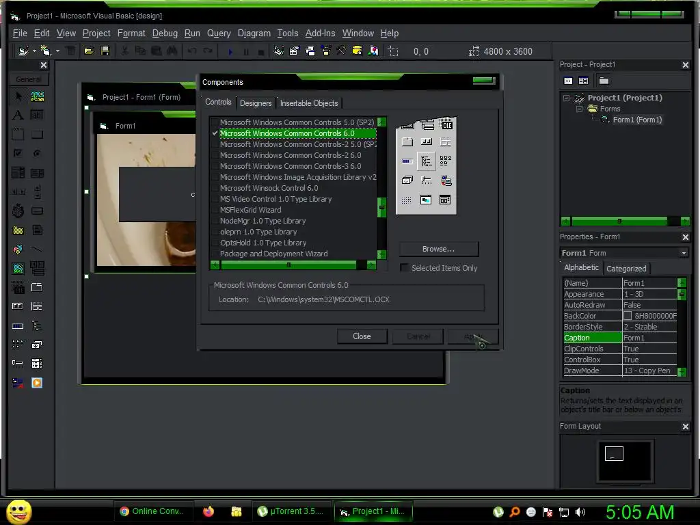
Task: Click Toggle Folders in Project panel
Action: pyautogui.click(x=604, y=81)
